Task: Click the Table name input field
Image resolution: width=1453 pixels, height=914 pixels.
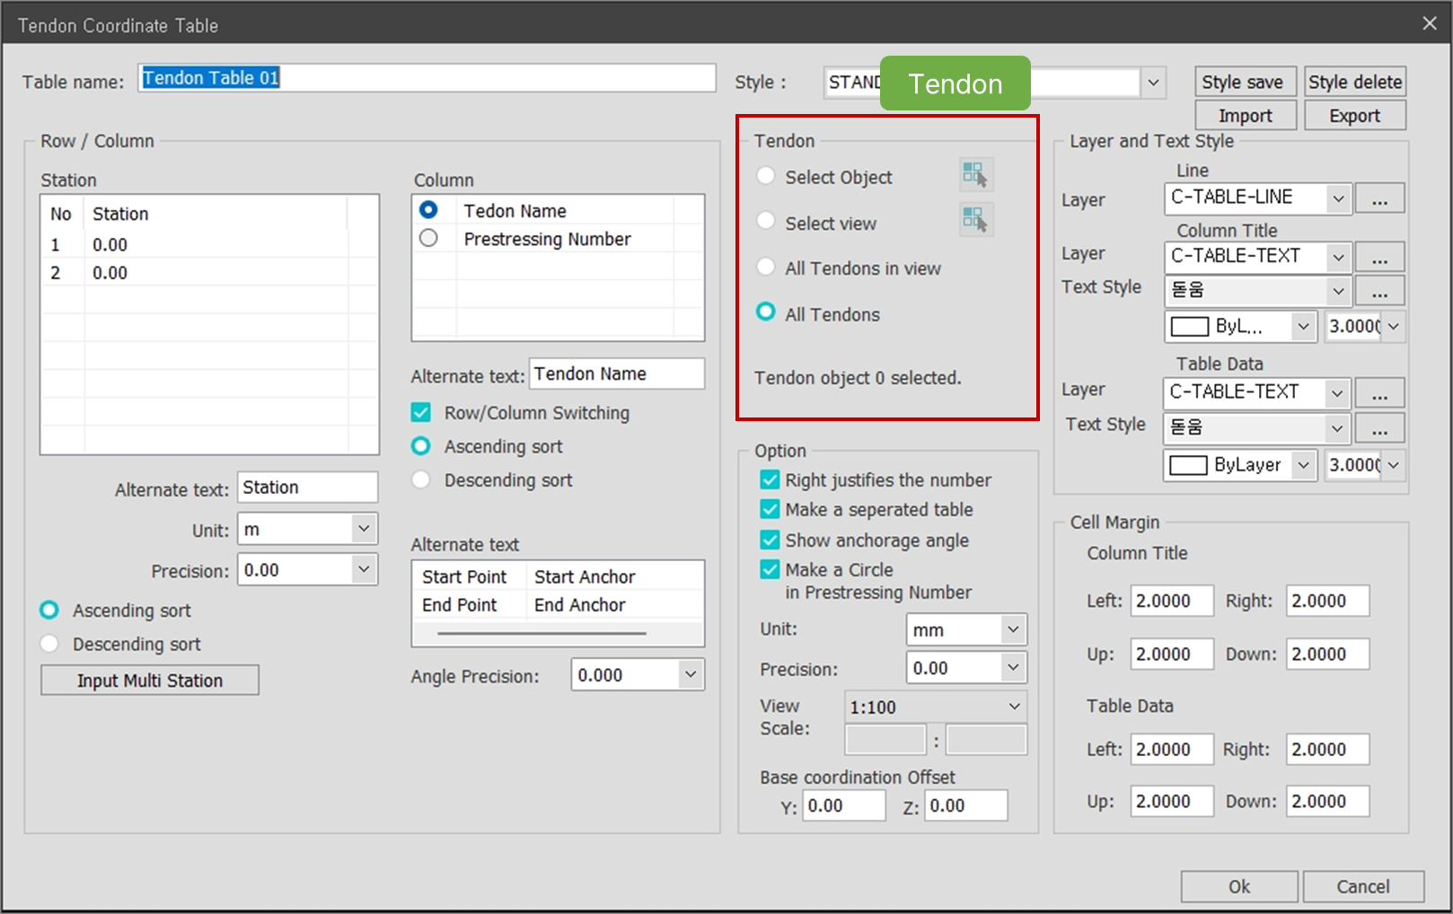Action: coord(427,78)
